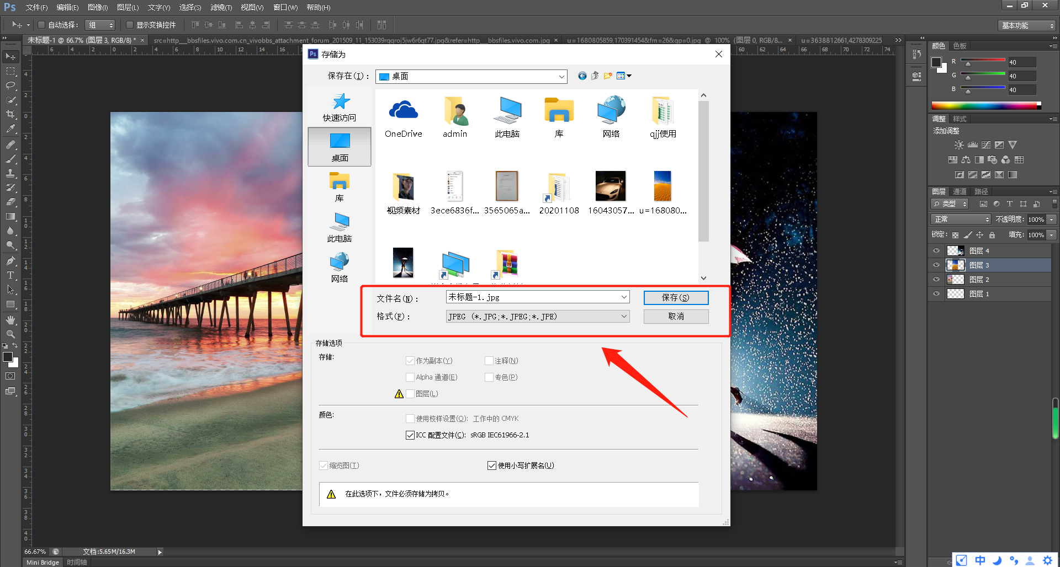Select the Zoom tool in toolbar

pyautogui.click(x=10, y=334)
